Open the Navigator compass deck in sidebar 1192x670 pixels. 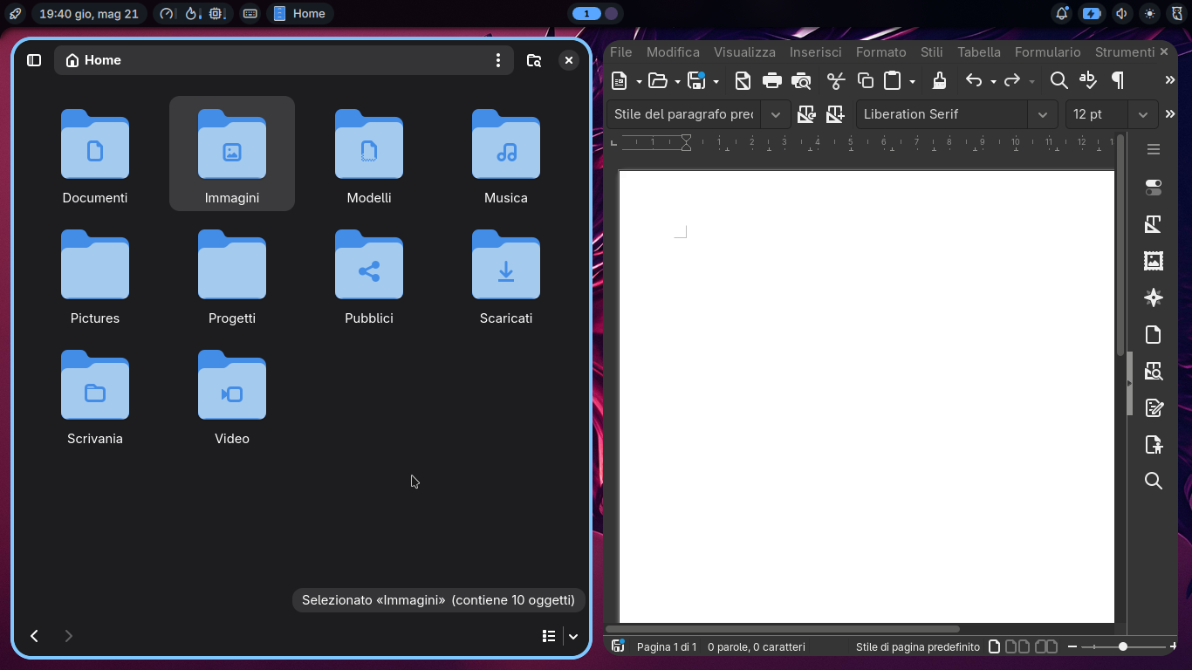1154,297
